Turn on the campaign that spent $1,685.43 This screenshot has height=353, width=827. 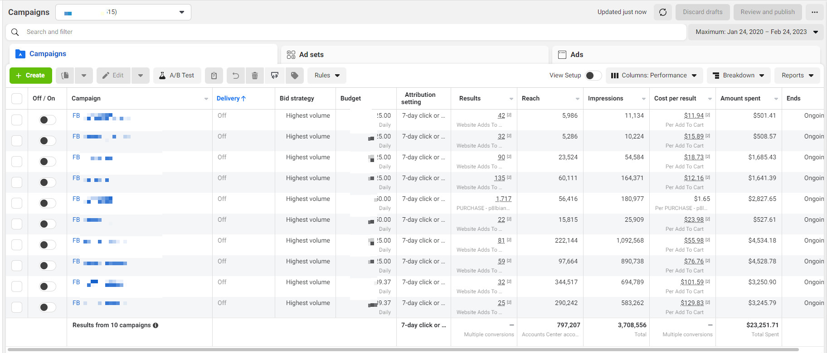click(x=47, y=162)
